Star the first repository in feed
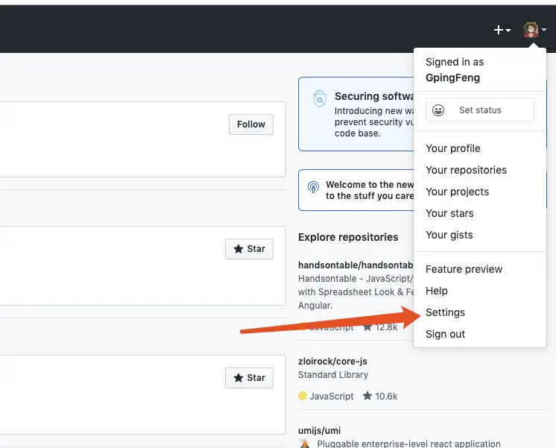This screenshot has width=556, height=448. point(249,249)
